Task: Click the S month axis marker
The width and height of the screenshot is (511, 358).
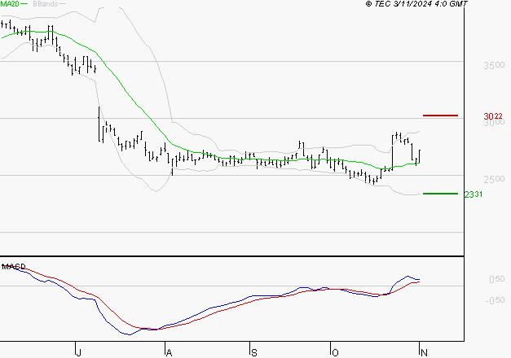Action: tap(254, 352)
